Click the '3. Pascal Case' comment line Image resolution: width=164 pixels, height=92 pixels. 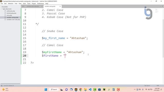pos(53,14)
